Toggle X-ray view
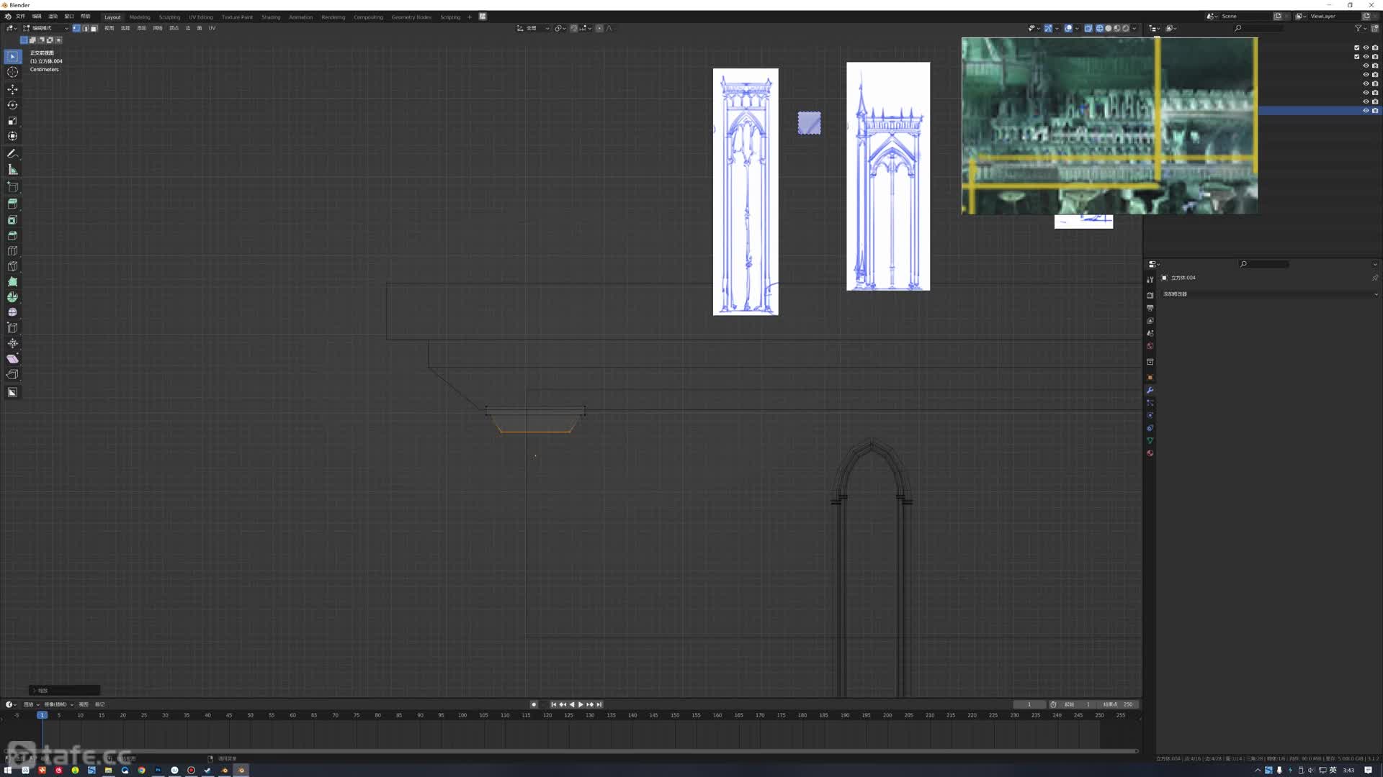1383x777 pixels. pyautogui.click(x=1088, y=28)
